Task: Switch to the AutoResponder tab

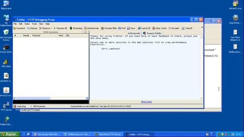Action: click(134, 33)
